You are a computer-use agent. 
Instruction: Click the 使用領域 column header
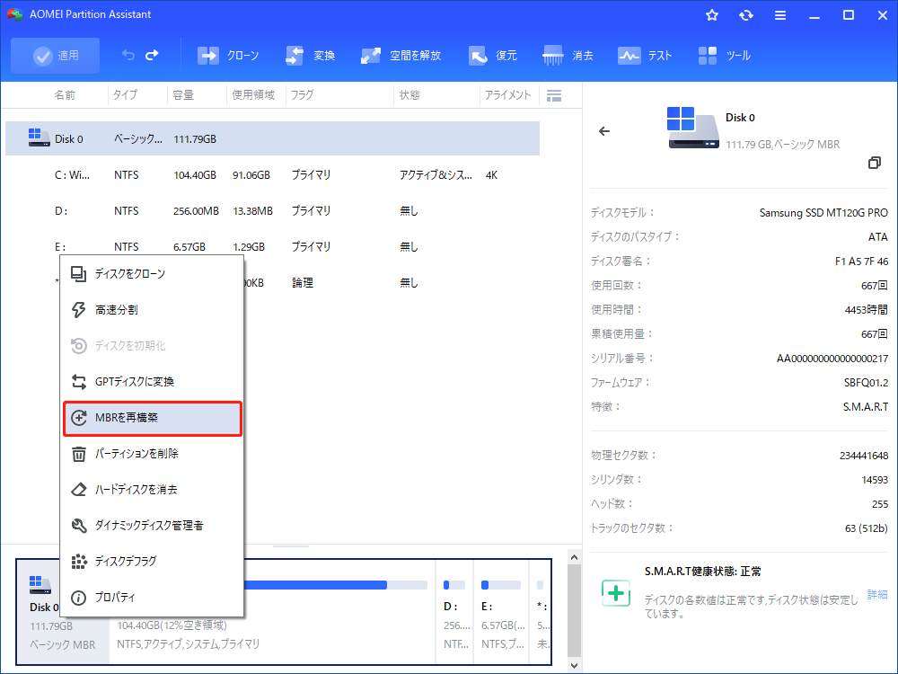pyautogui.click(x=253, y=95)
